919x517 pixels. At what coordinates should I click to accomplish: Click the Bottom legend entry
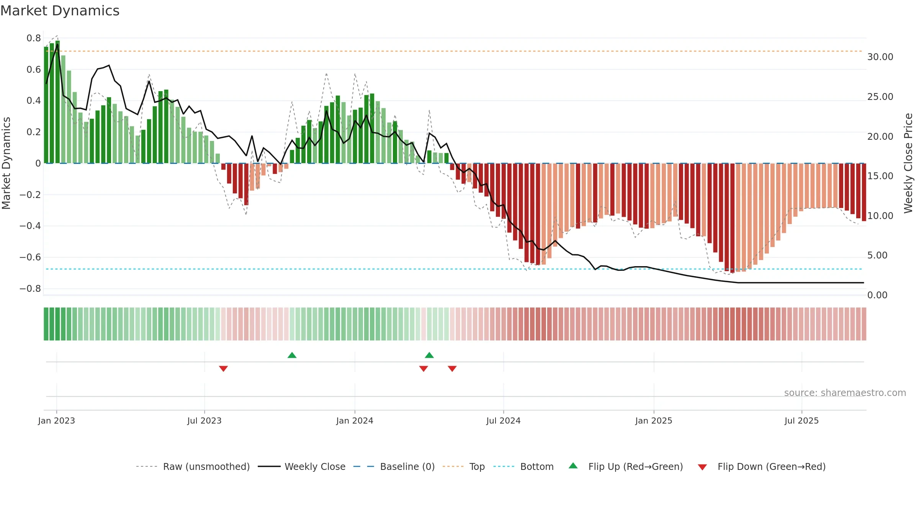click(x=523, y=466)
